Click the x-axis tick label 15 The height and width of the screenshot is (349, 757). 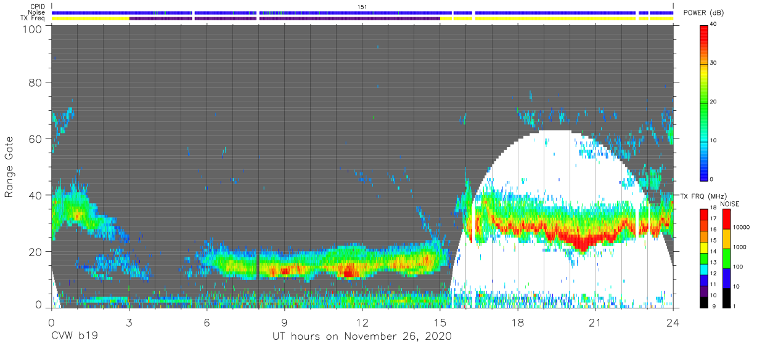(440, 322)
